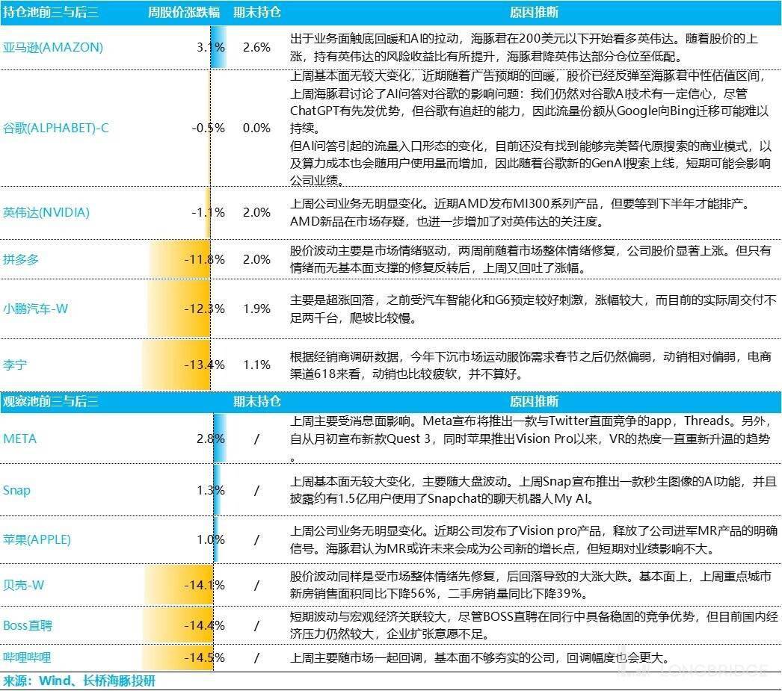Select the -13.4% weekly change for 李宁
782x691 pixels.
205,365
